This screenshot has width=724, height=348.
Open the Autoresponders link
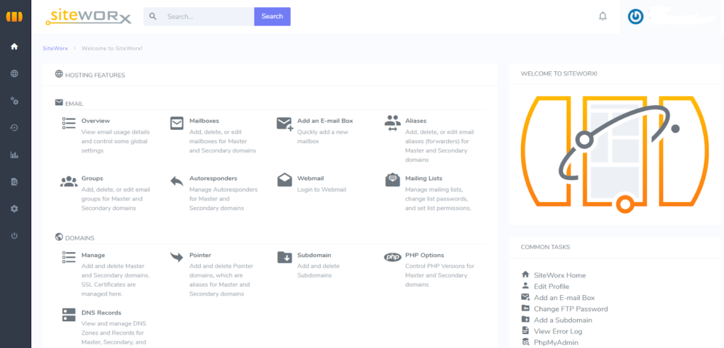click(x=214, y=179)
